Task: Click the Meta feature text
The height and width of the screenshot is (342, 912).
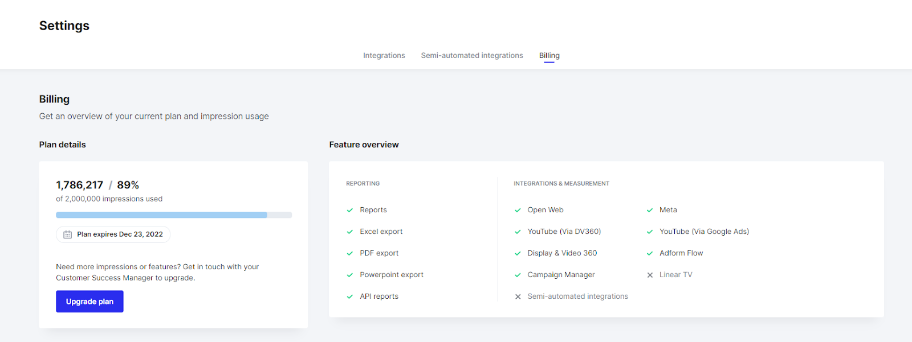Action: coord(668,210)
